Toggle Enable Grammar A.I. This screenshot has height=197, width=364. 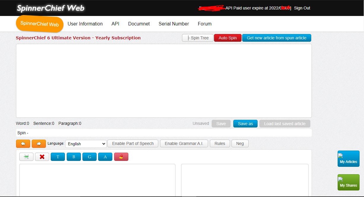(x=184, y=143)
